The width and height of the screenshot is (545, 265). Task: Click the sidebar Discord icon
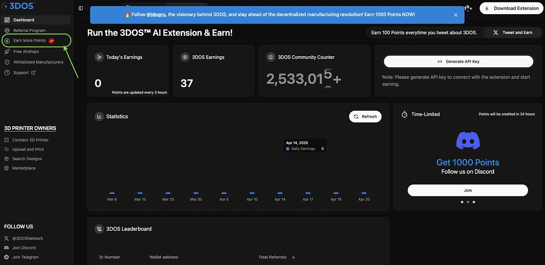[x=6, y=248]
